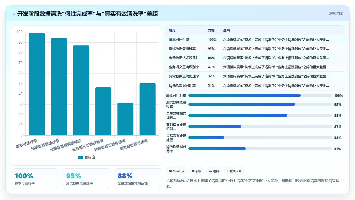Click the 趋势图表 label in header

336,13
